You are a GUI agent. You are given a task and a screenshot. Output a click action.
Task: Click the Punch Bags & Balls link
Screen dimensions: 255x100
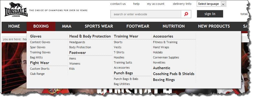pyautogui.click(x=126, y=79)
